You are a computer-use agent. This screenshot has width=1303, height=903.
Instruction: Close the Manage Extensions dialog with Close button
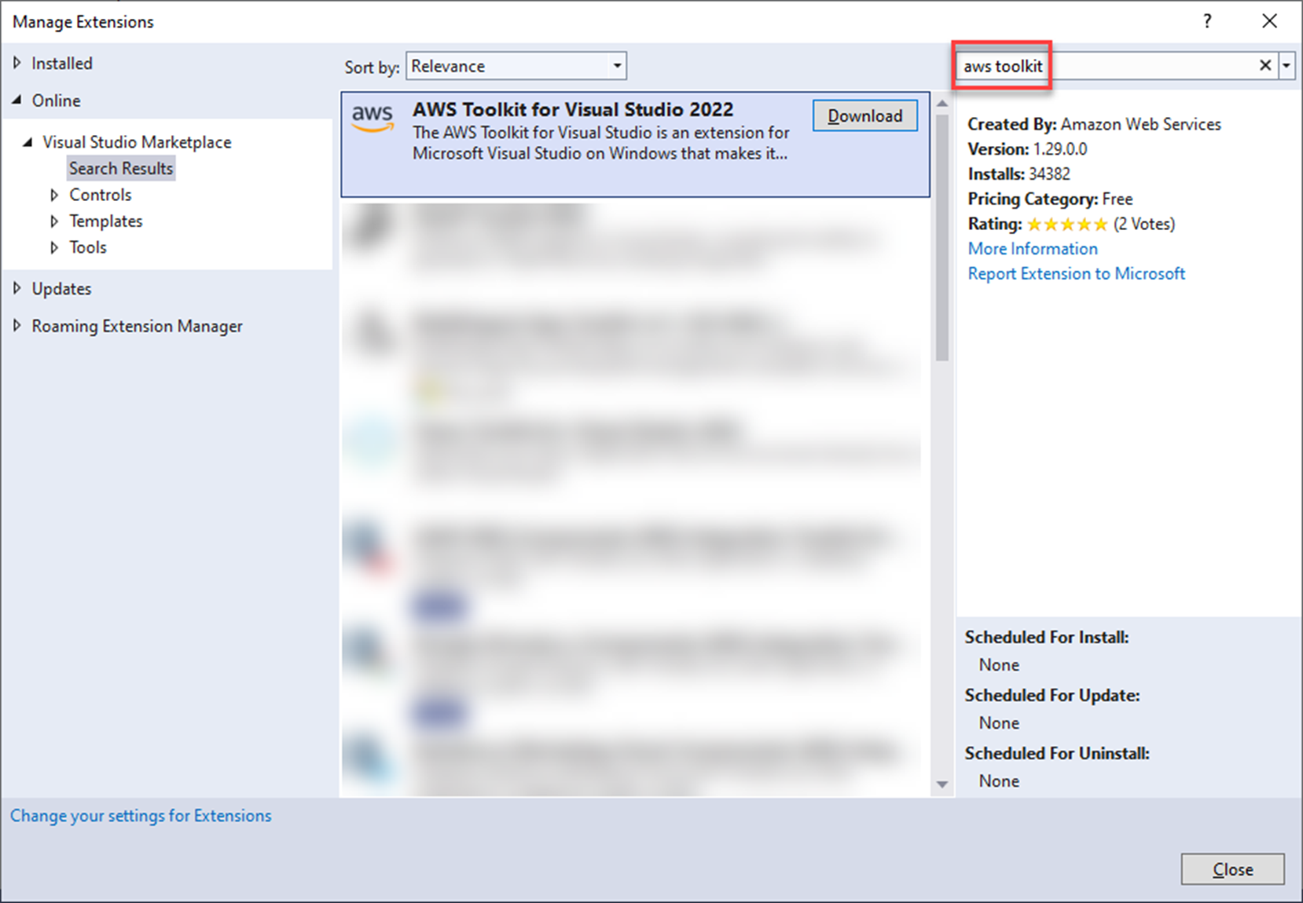[x=1232, y=869]
